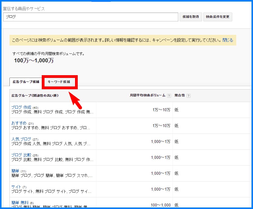Open the 人気 ブログ ad group
Viewport: 253px width, 209px height.
tap(21, 139)
